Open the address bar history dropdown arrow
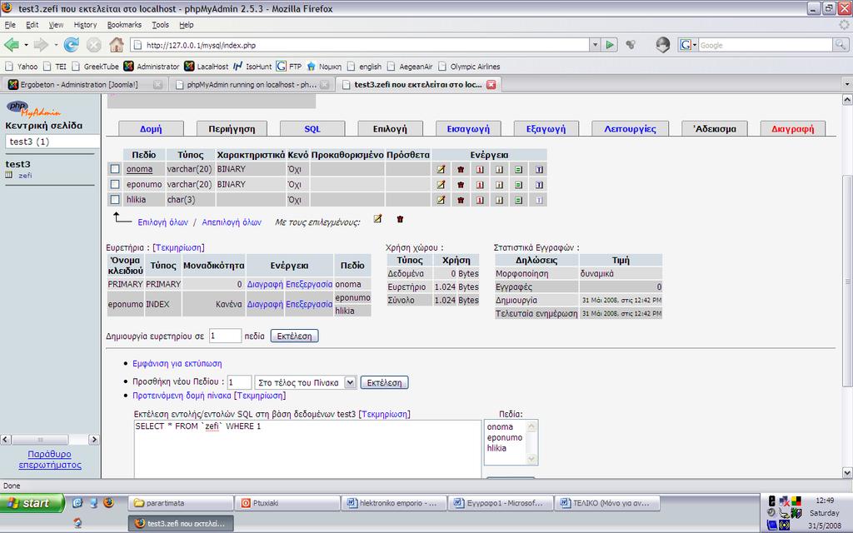The height and width of the screenshot is (533, 853). tap(595, 45)
